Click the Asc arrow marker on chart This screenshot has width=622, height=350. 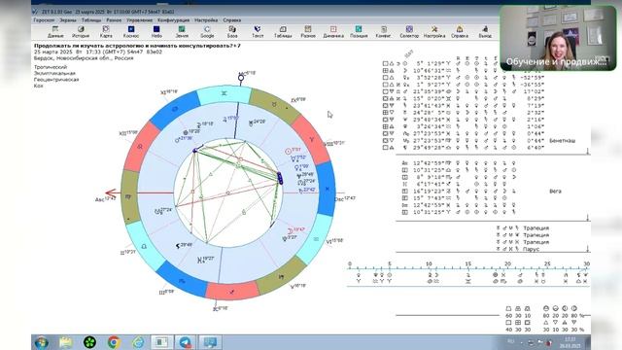pos(111,193)
